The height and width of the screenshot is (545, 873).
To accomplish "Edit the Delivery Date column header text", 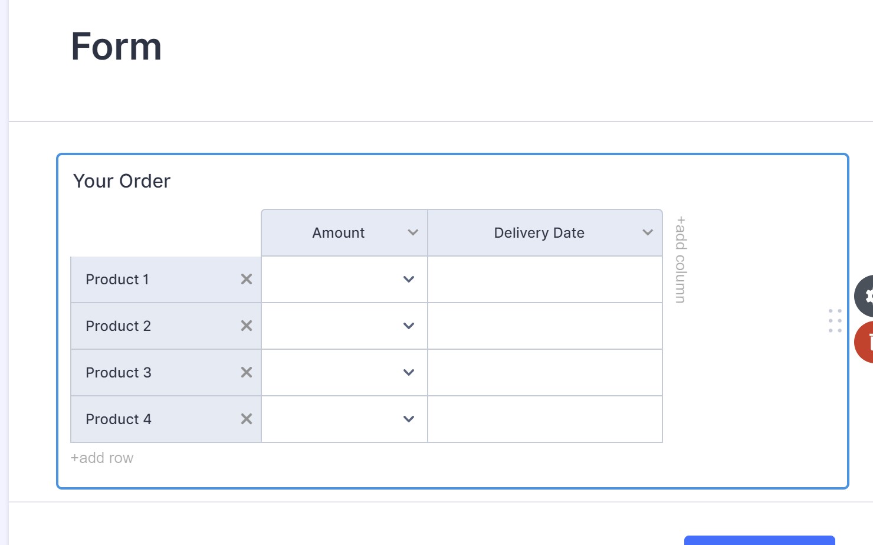I will click(539, 233).
